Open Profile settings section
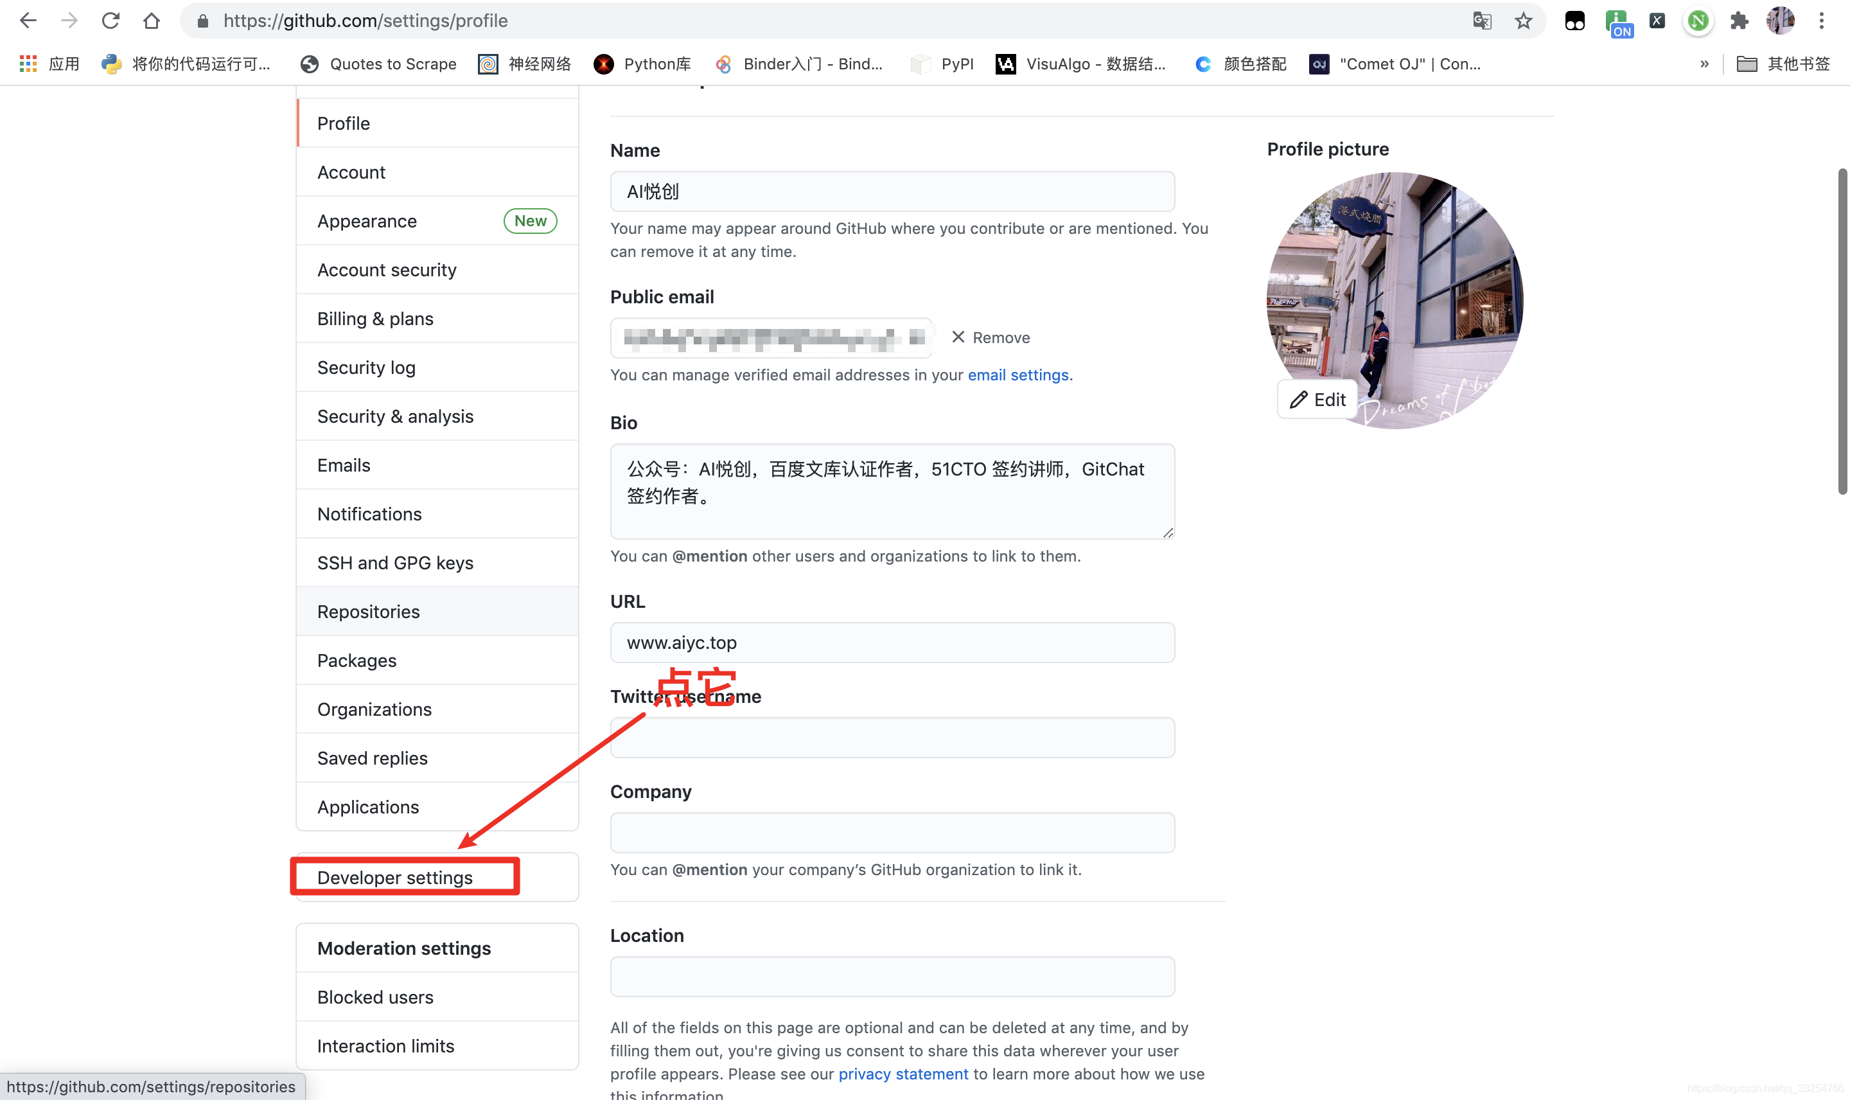 tap(343, 123)
